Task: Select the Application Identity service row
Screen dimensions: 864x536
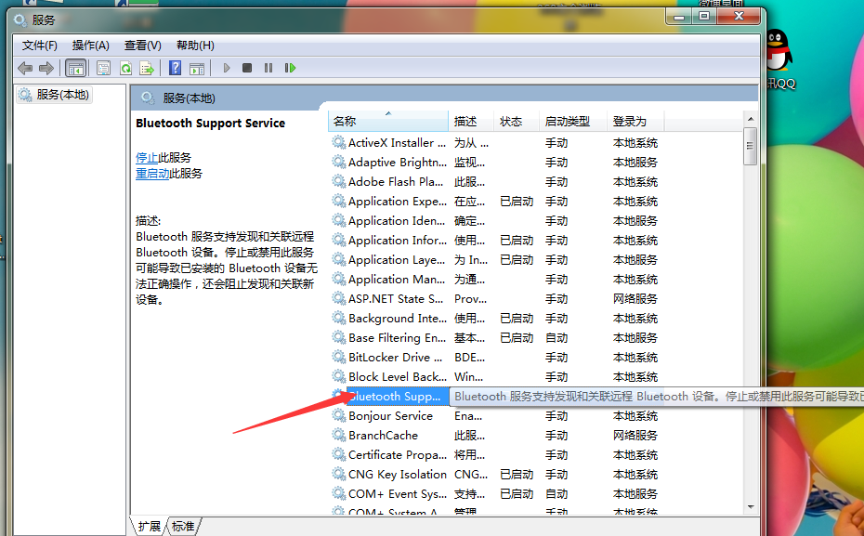Action: [x=496, y=221]
